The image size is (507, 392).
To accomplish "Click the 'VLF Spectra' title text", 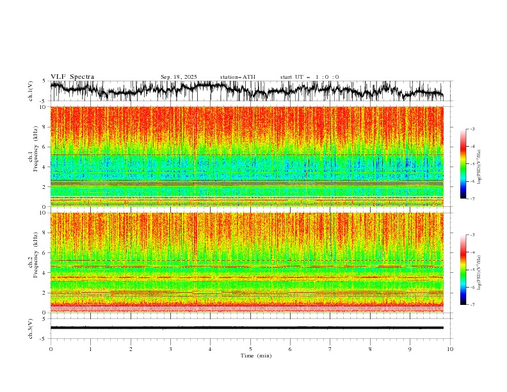I will 72,77.
